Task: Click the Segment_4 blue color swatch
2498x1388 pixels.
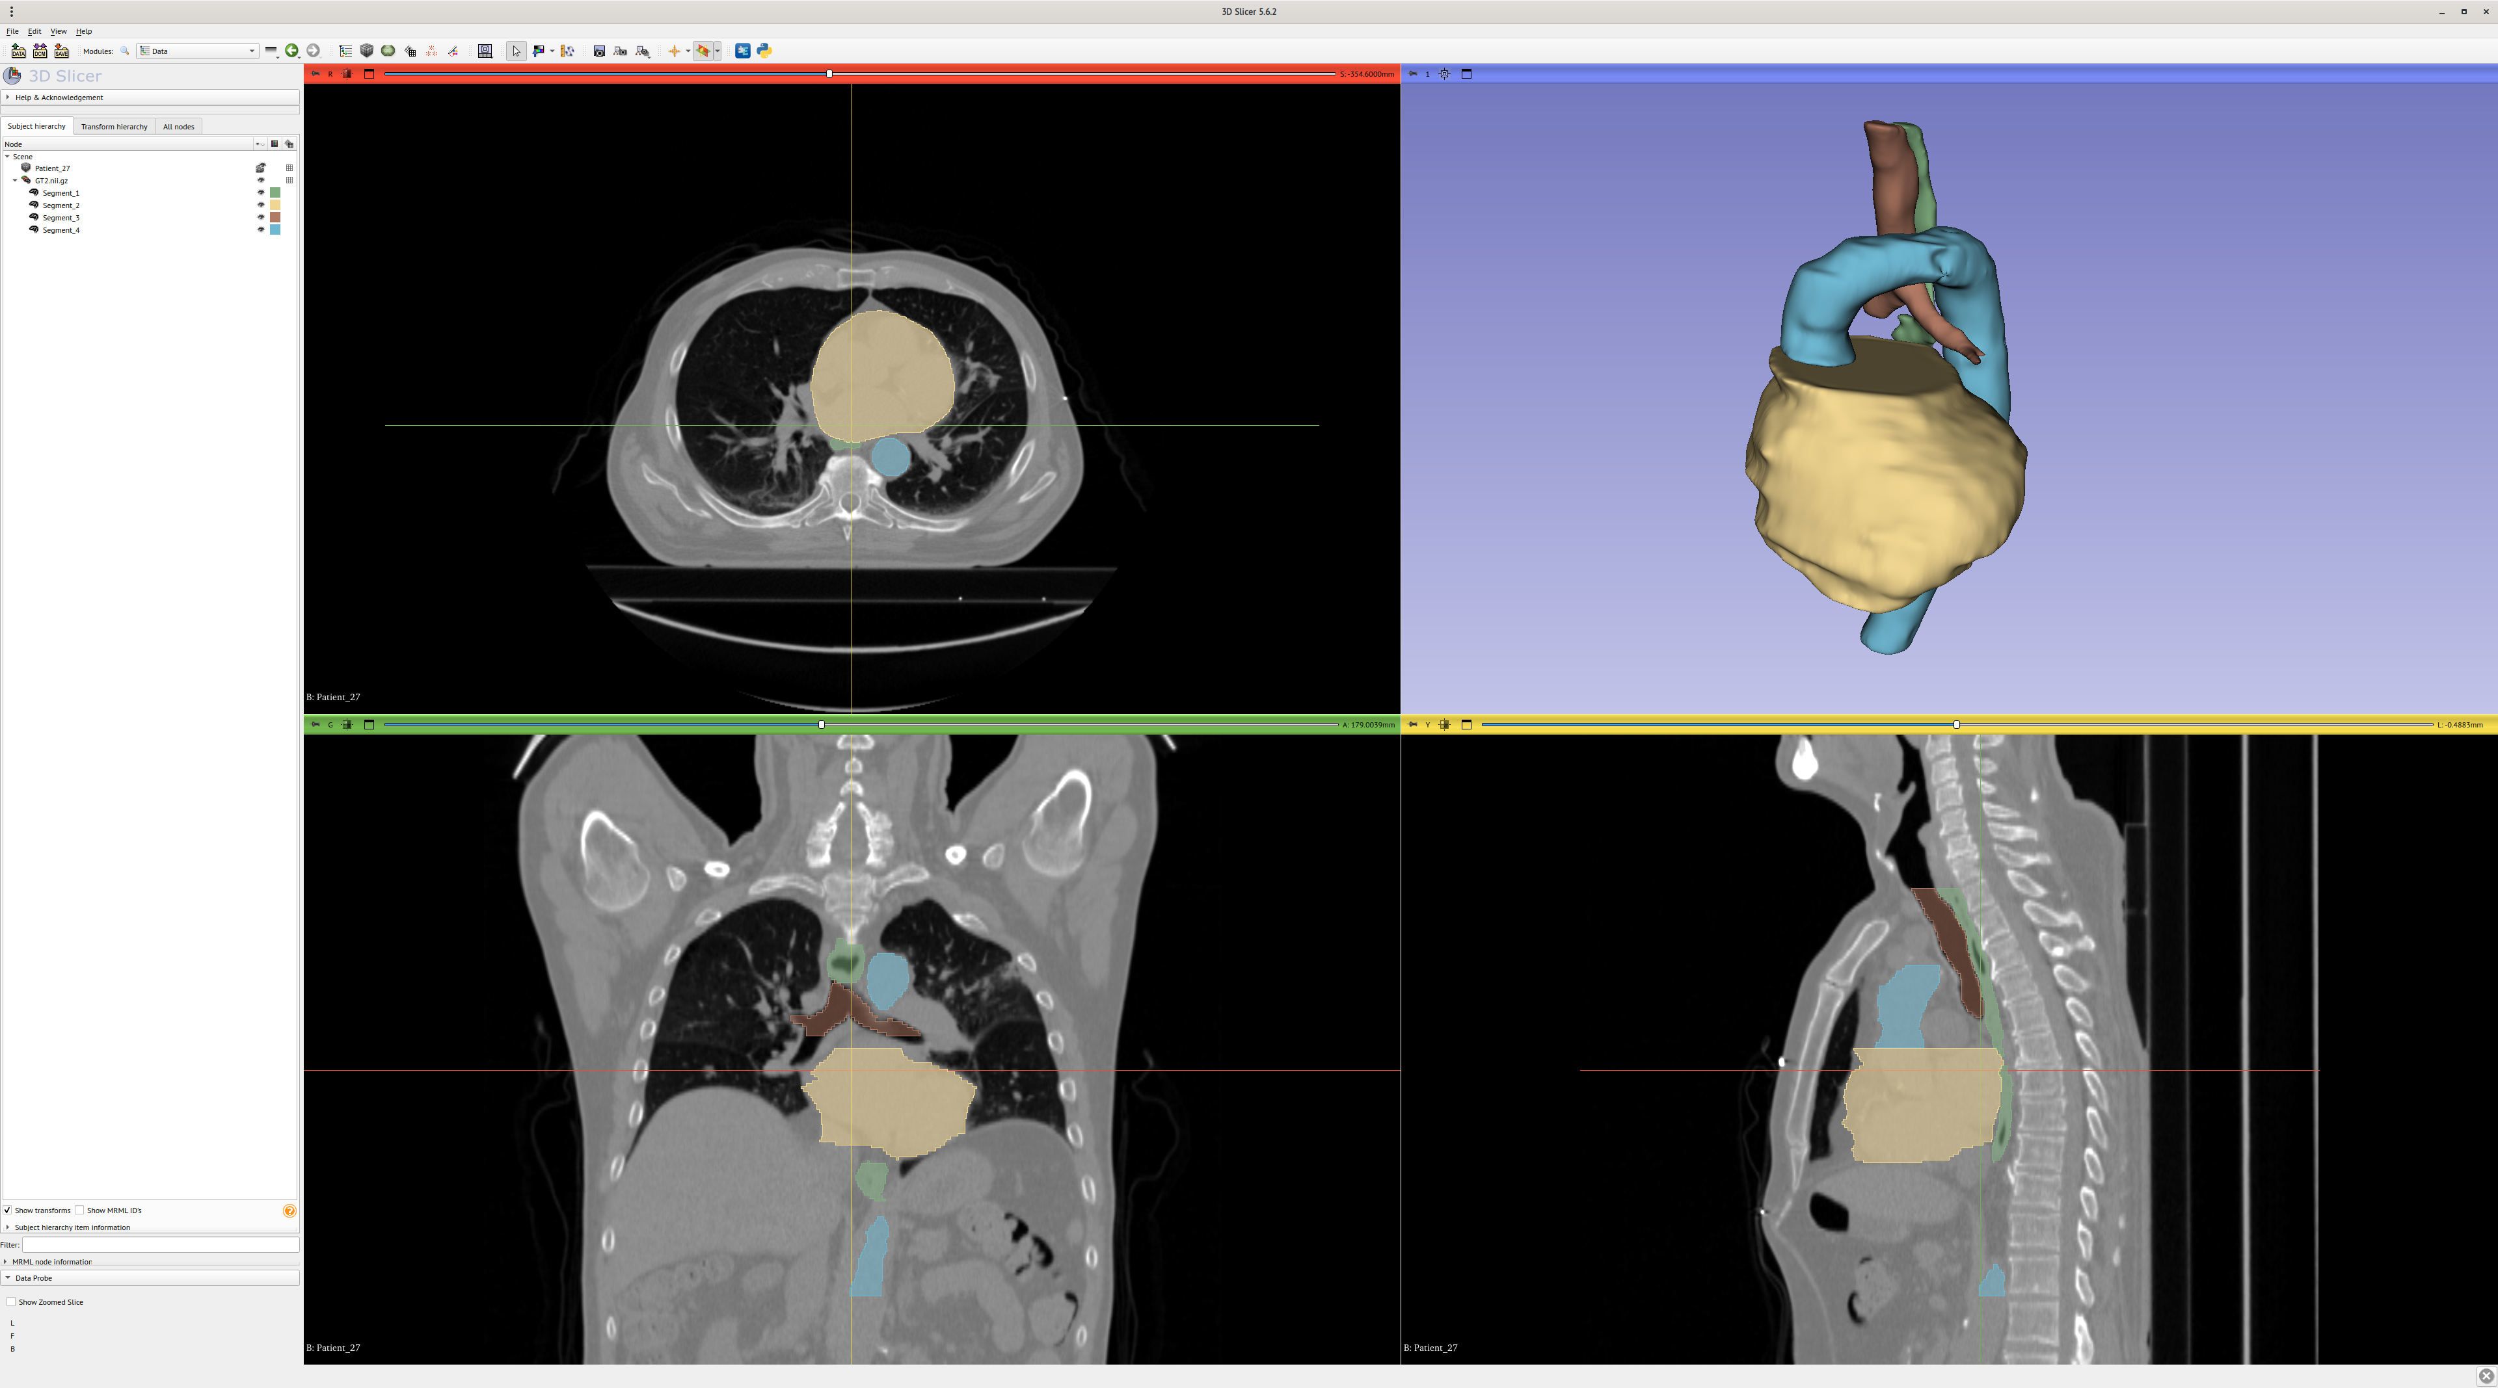Action: pos(275,229)
